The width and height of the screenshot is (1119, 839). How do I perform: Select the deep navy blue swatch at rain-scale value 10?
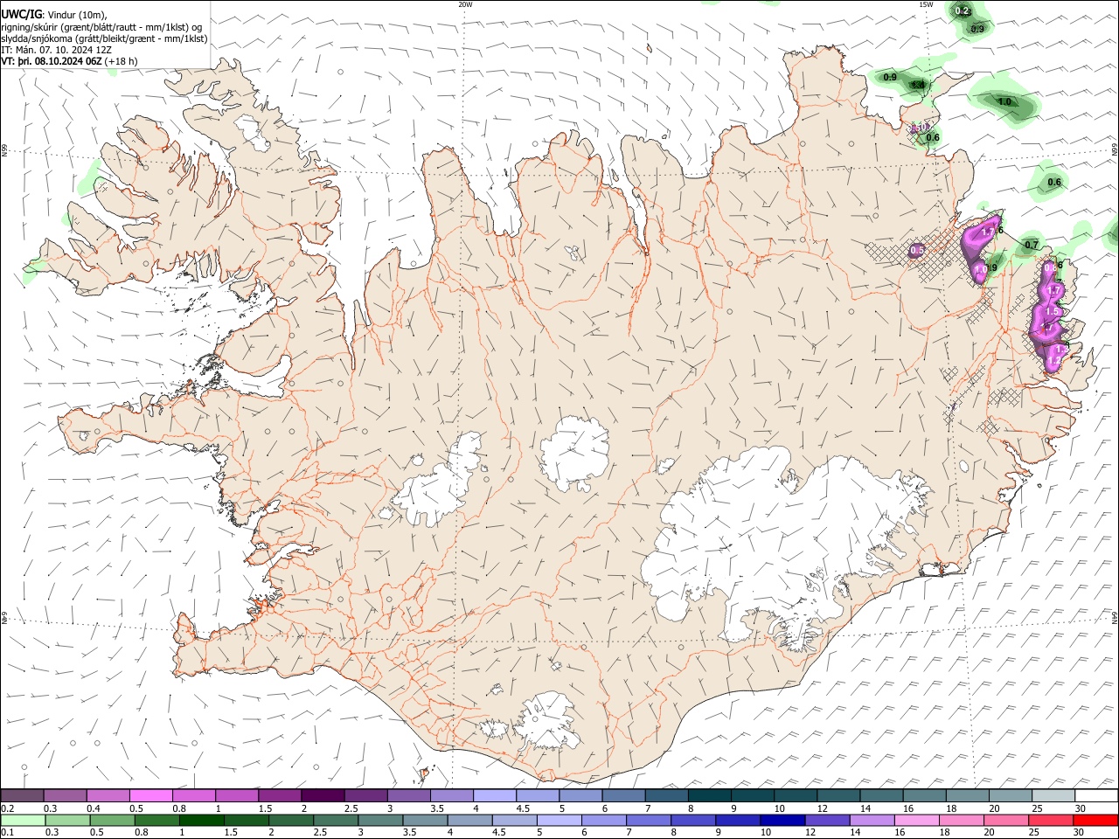click(782, 820)
